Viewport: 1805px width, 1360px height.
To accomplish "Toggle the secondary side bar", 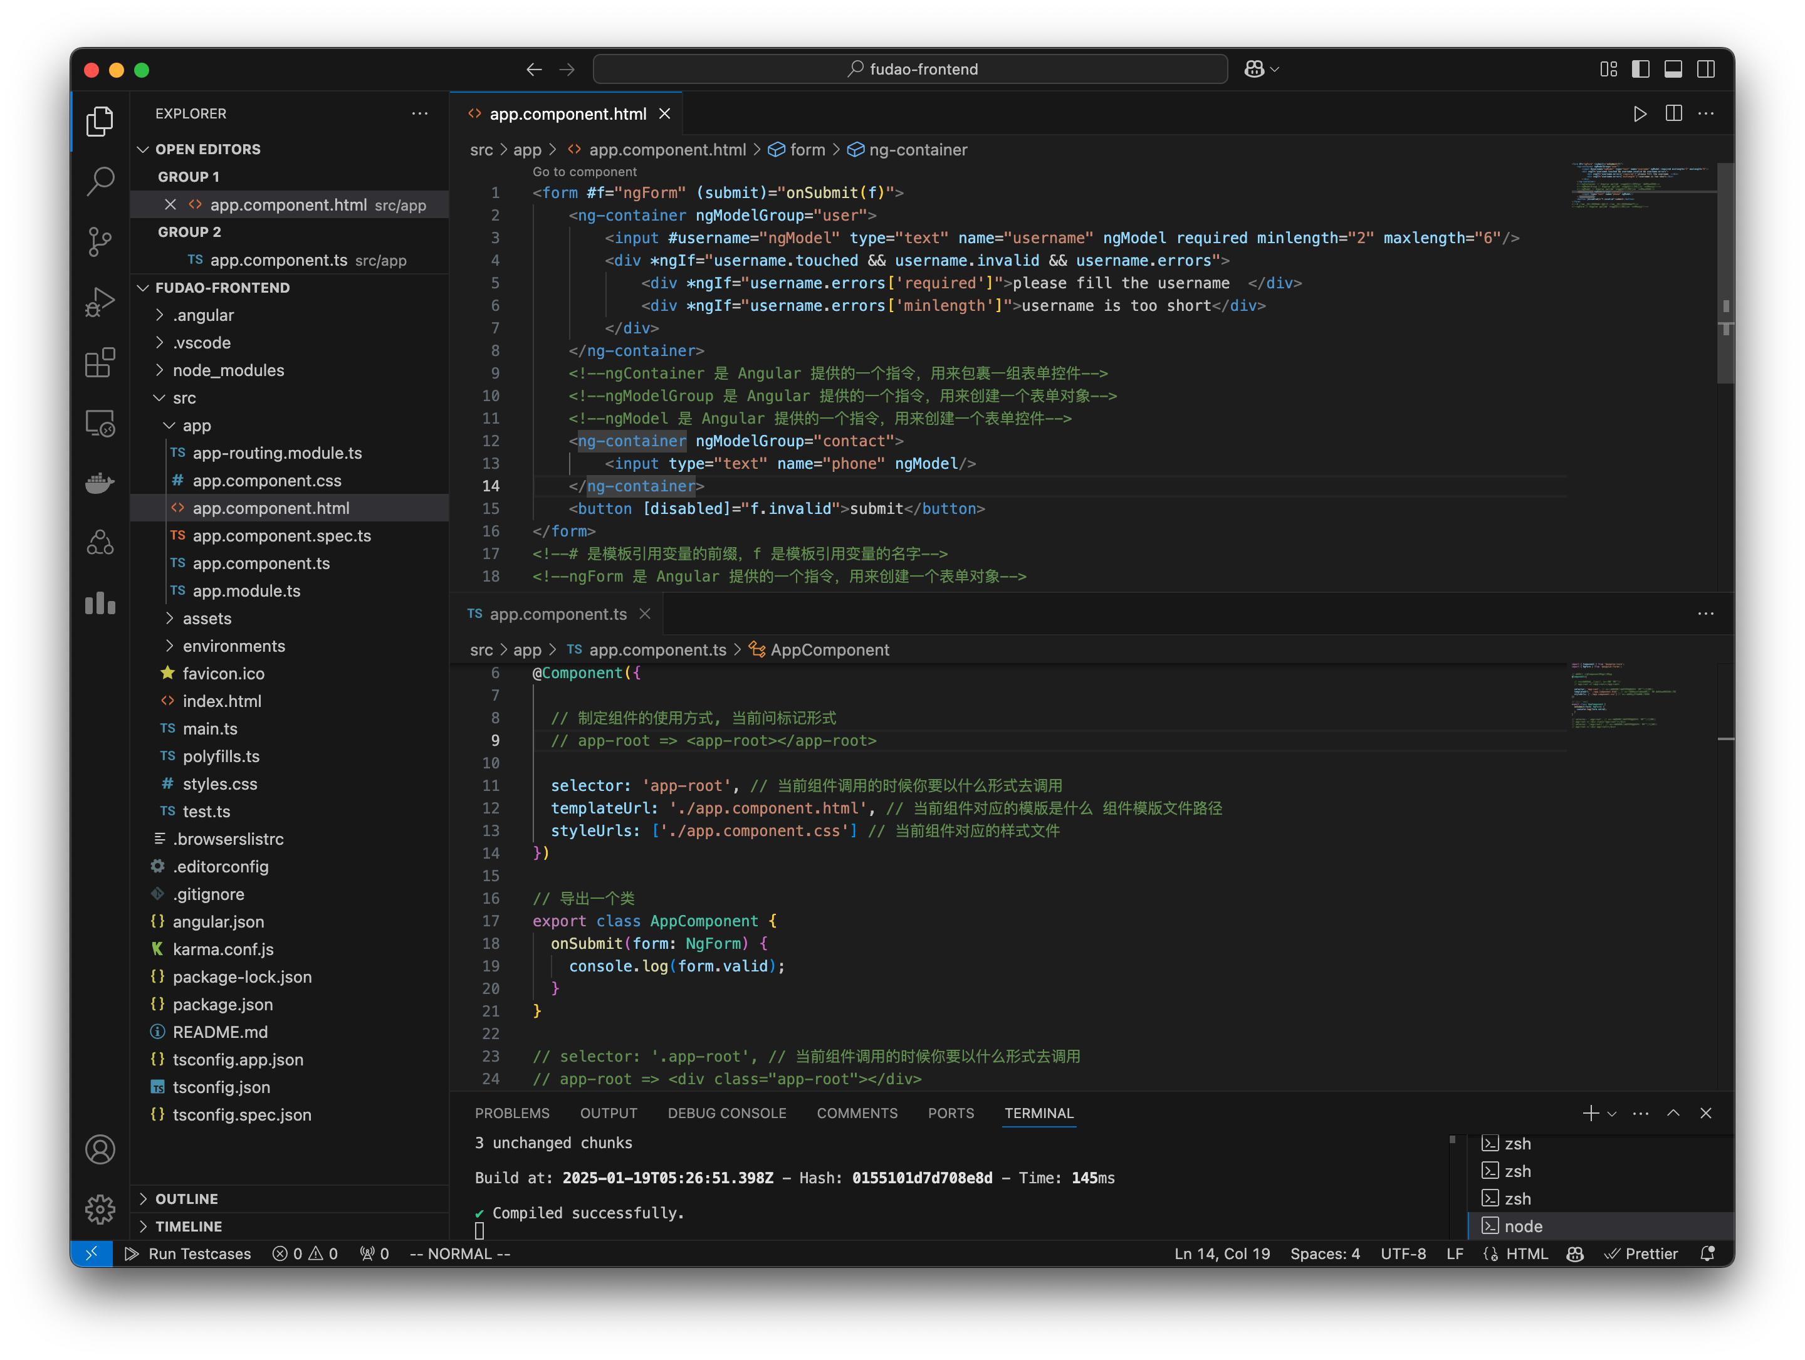I will tap(1707, 70).
